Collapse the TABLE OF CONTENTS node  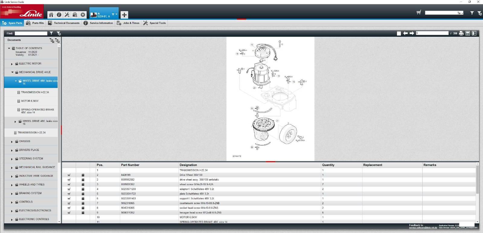[x=9, y=48]
